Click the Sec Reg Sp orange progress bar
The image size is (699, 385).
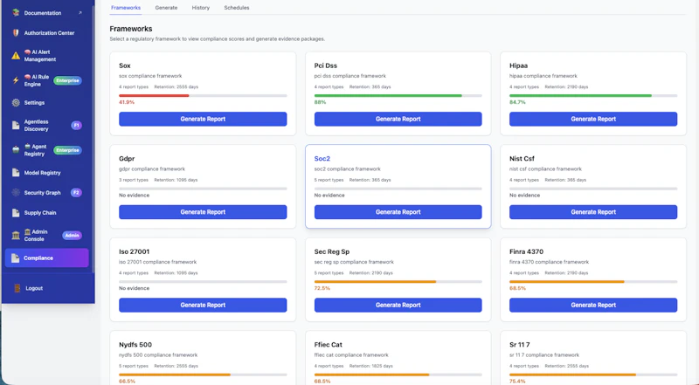pos(375,282)
